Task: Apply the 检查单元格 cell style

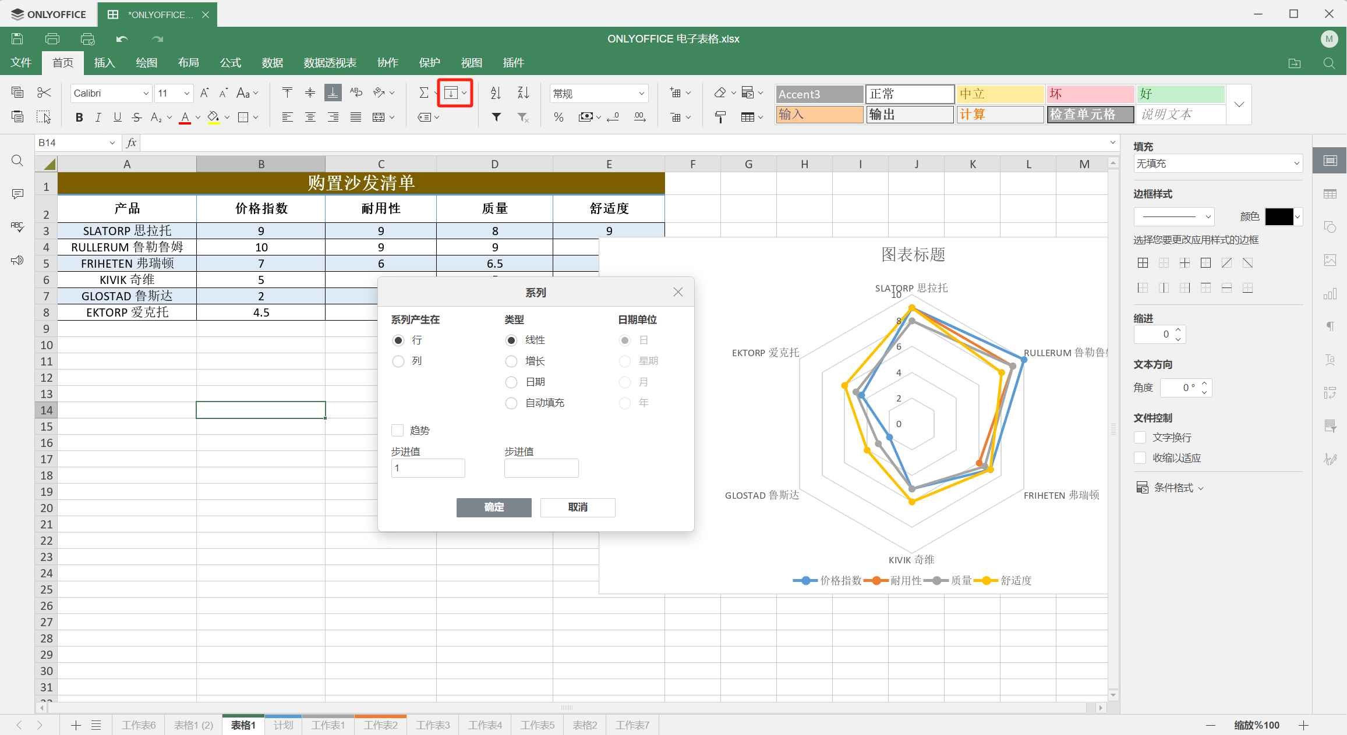Action: pos(1090,115)
